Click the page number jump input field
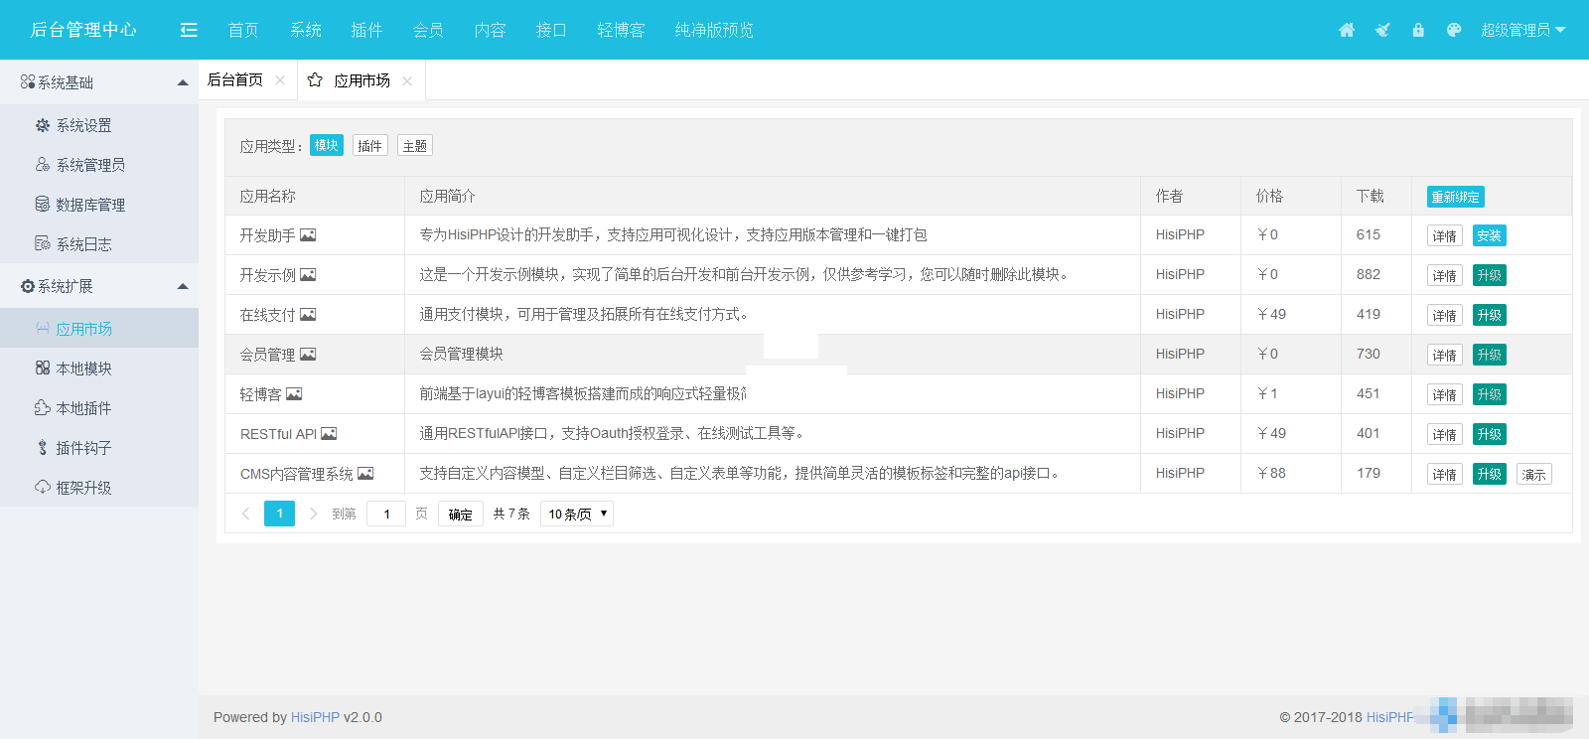The width and height of the screenshot is (1589, 739). [386, 514]
